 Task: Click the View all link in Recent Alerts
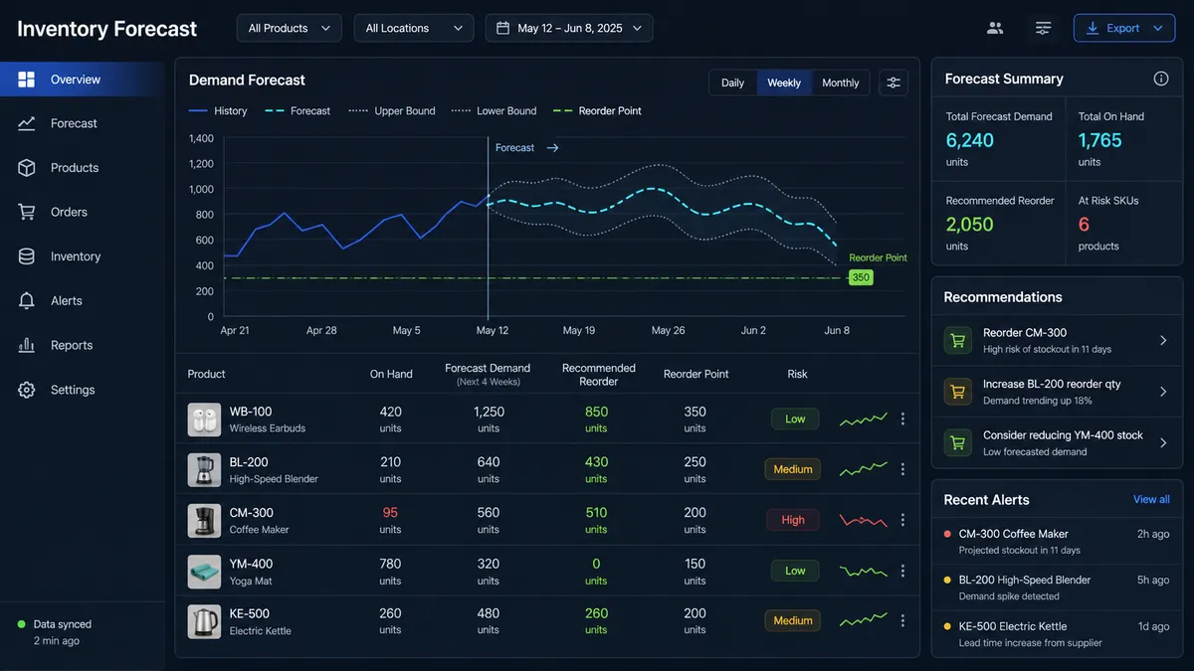point(1151,499)
